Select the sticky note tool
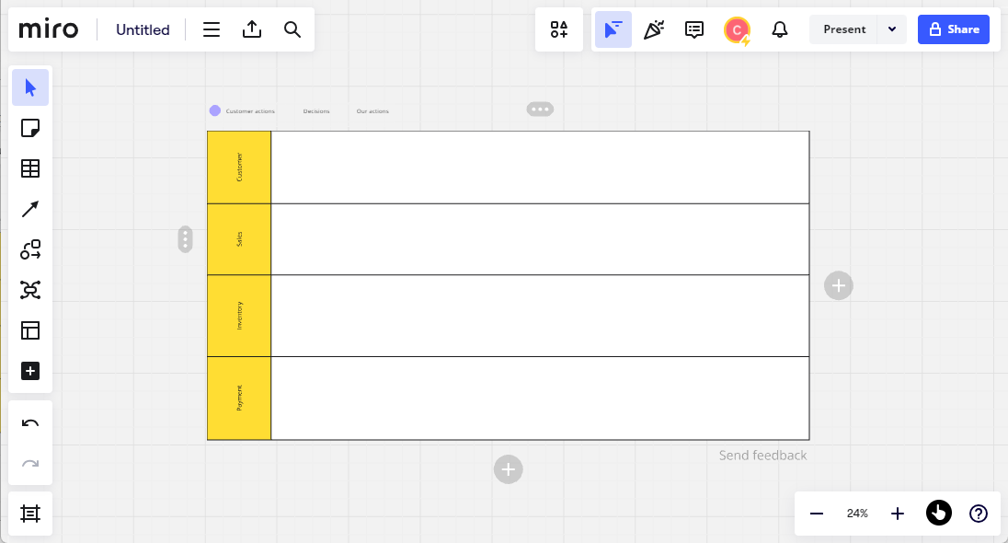The width and height of the screenshot is (1008, 543). 30,128
